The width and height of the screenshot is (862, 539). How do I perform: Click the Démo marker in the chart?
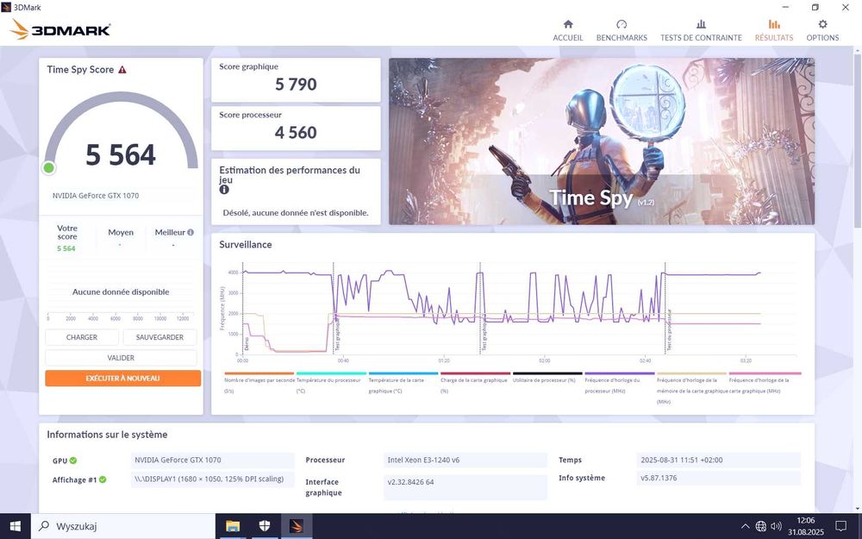(x=247, y=344)
